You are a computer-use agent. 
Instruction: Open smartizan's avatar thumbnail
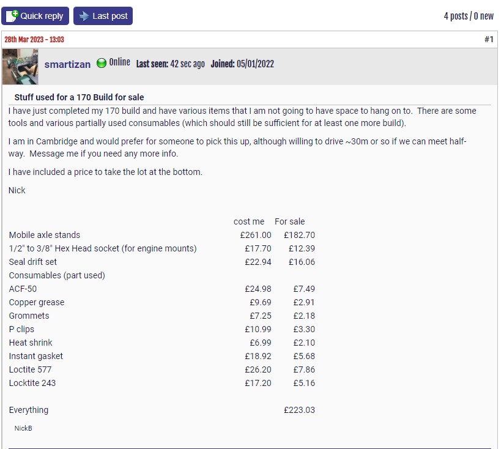[20, 66]
